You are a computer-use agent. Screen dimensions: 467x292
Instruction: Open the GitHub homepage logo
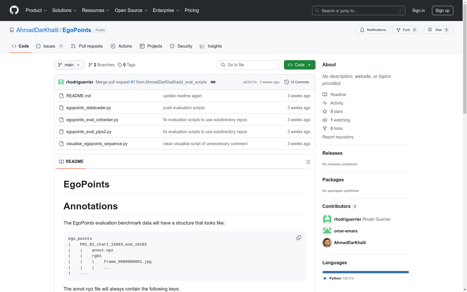click(x=14, y=10)
